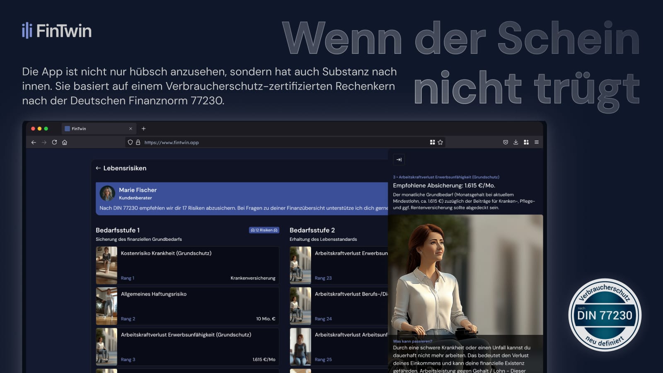
Task: Click the Rang 3 card thumbnail
Action: pos(106,346)
